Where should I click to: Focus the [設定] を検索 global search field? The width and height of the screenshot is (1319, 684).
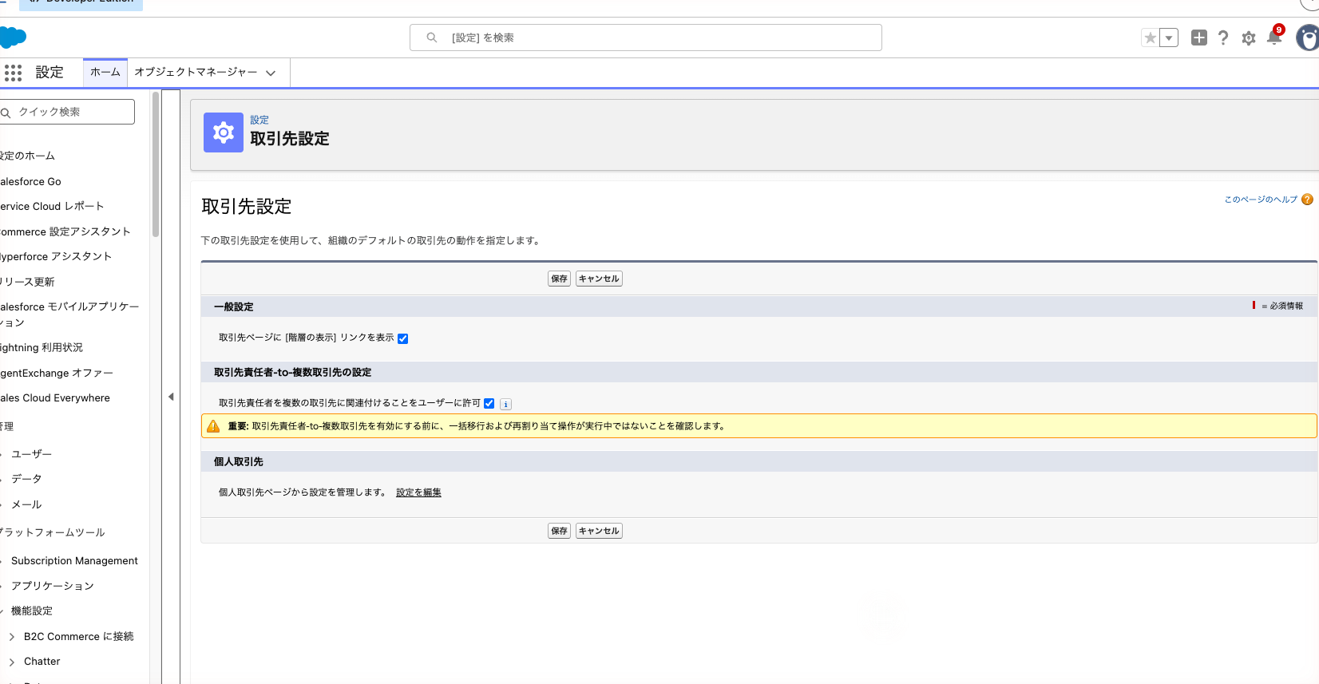coord(645,38)
